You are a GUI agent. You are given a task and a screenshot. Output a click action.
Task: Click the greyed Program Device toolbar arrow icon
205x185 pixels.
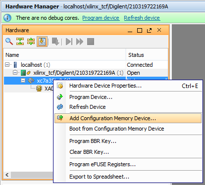point(55,42)
